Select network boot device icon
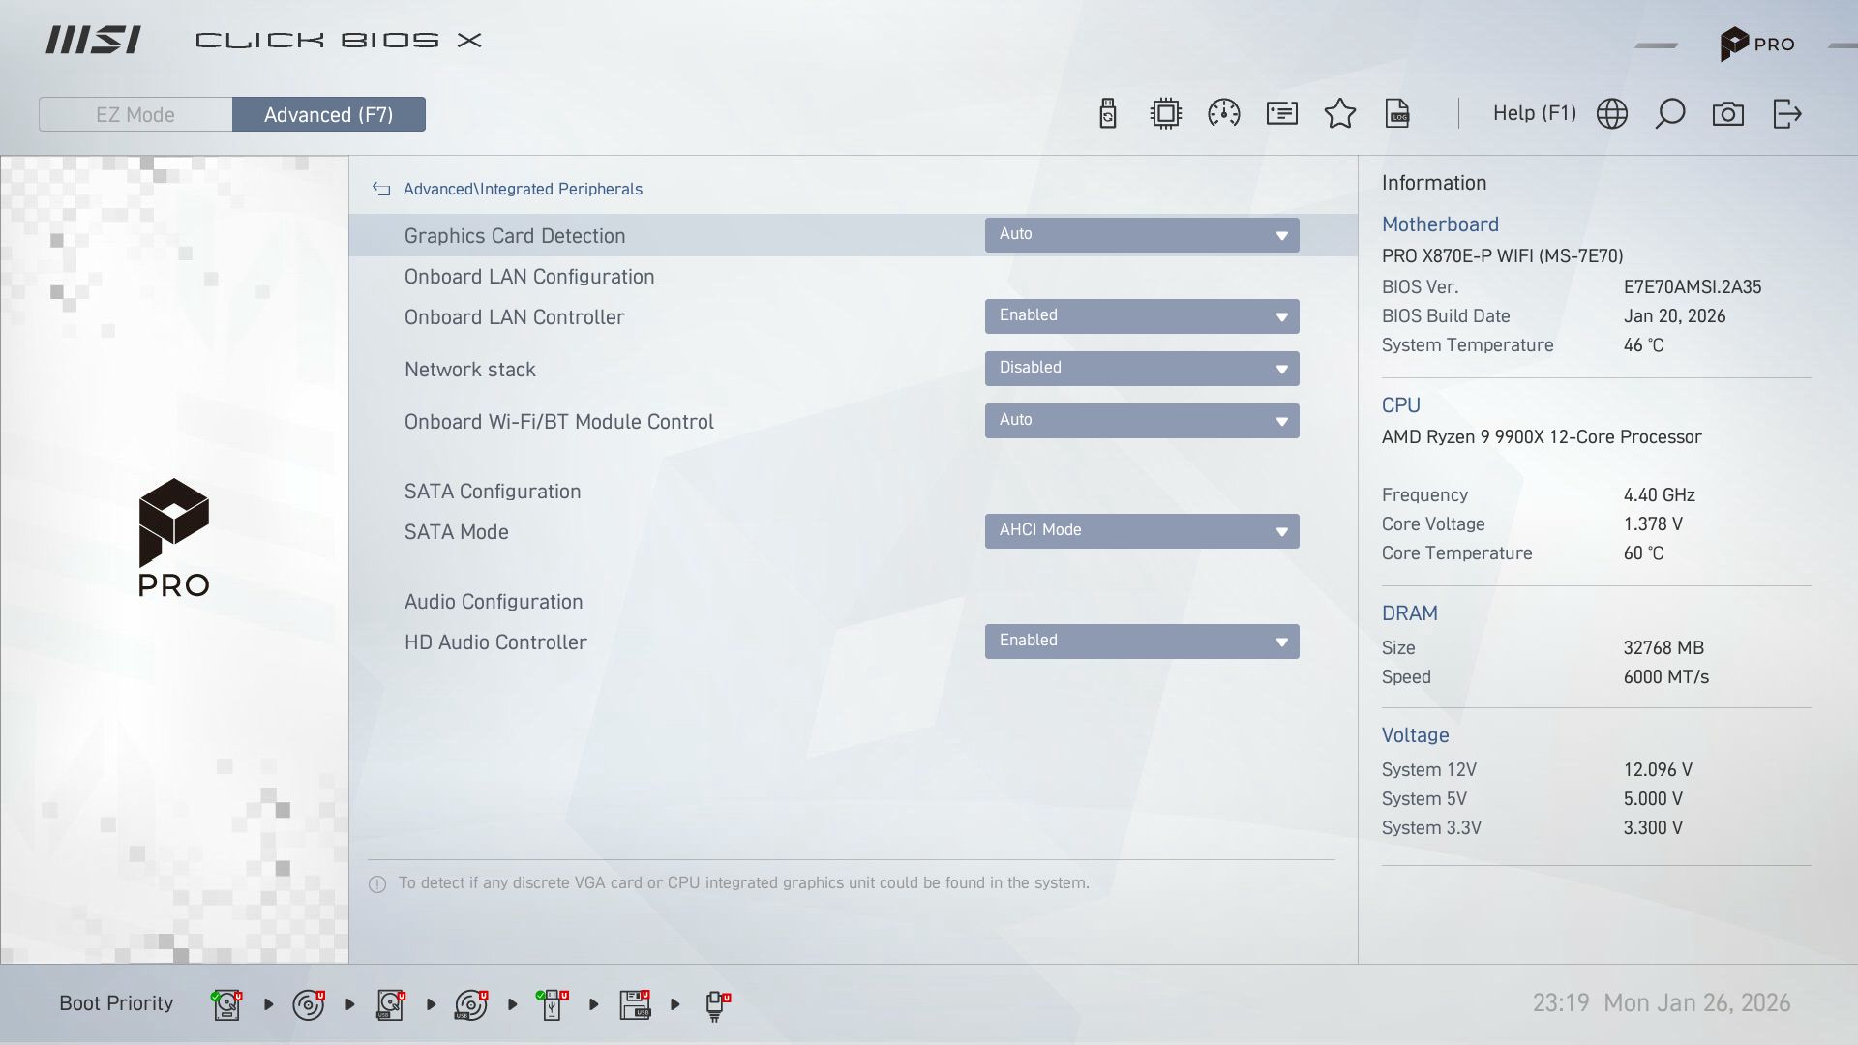 (x=716, y=1004)
